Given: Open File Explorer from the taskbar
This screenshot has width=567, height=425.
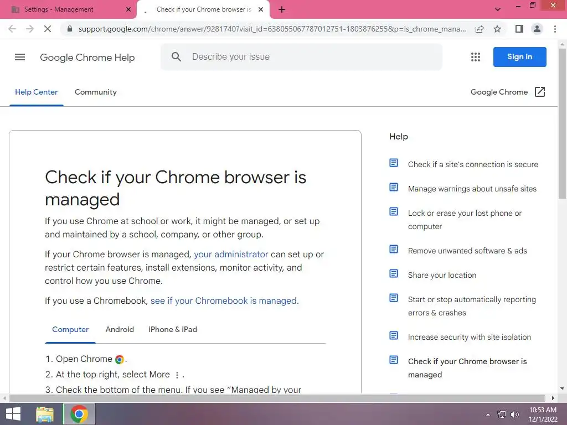Looking at the screenshot, I should [45, 414].
